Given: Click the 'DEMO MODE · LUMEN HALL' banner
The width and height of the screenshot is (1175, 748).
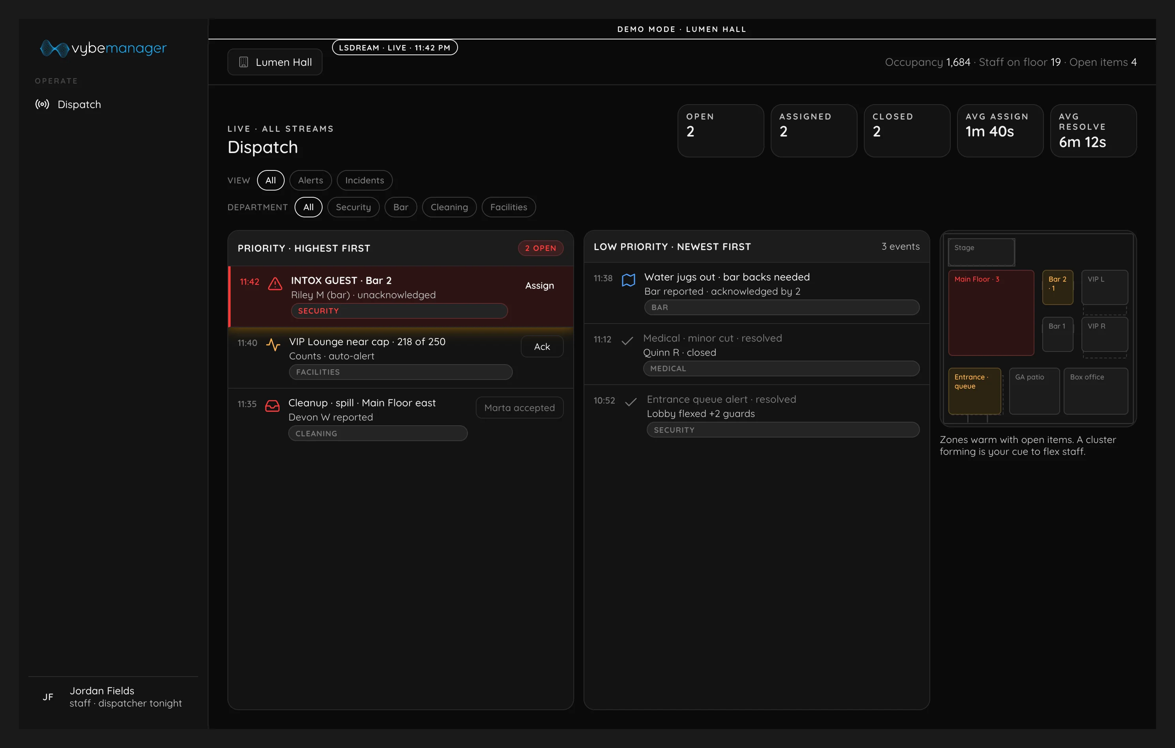Looking at the screenshot, I should pyautogui.click(x=682, y=29).
